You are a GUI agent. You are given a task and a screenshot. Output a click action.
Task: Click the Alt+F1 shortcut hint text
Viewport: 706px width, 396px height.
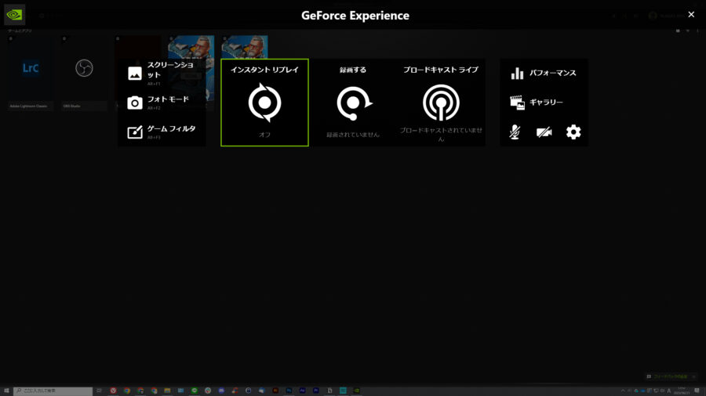154,84
